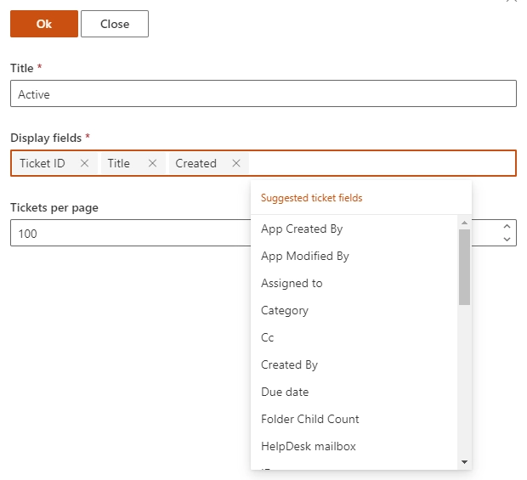This screenshot has height=480, width=527.
Task: Select Created By suggestion
Action: [x=354, y=365]
